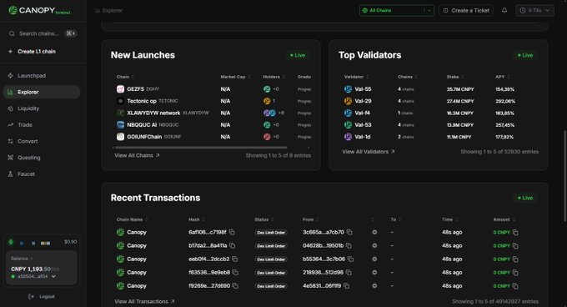Log out using Logout button
This screenshot has width=567, height=307.
pyautogui.click(x=42, y=296)
